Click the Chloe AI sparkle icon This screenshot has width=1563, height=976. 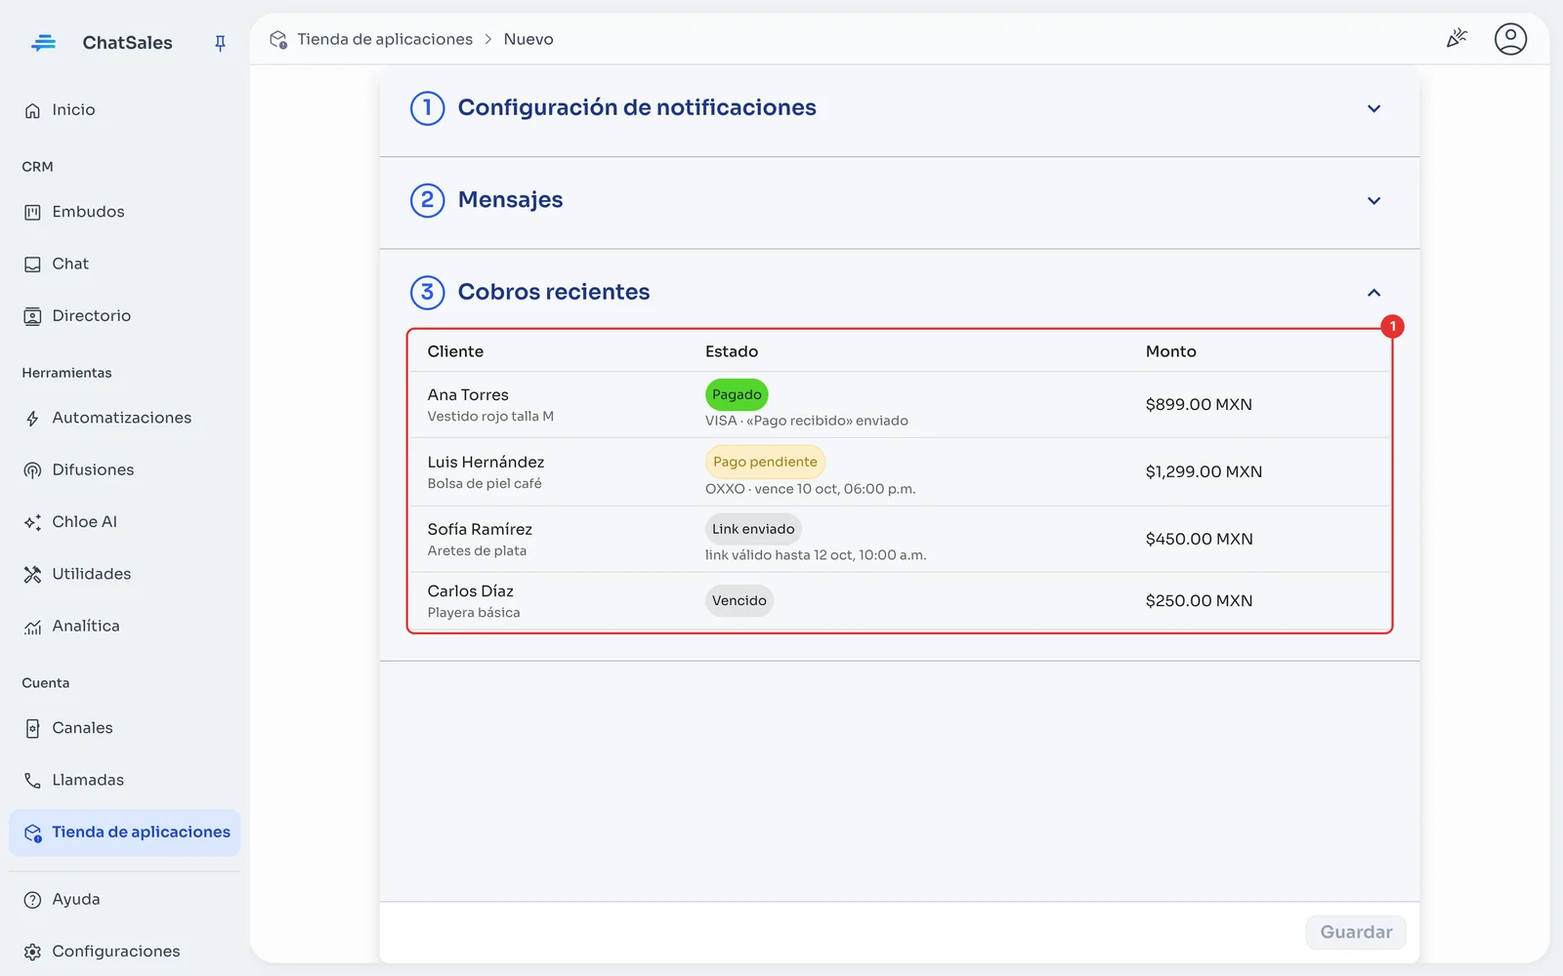[32, 522]
